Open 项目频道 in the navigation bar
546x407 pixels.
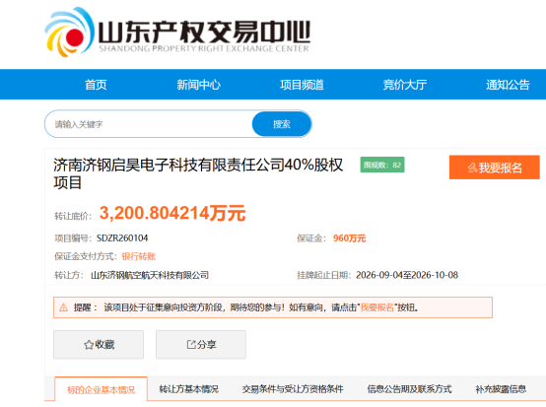[x=302, y=85]
